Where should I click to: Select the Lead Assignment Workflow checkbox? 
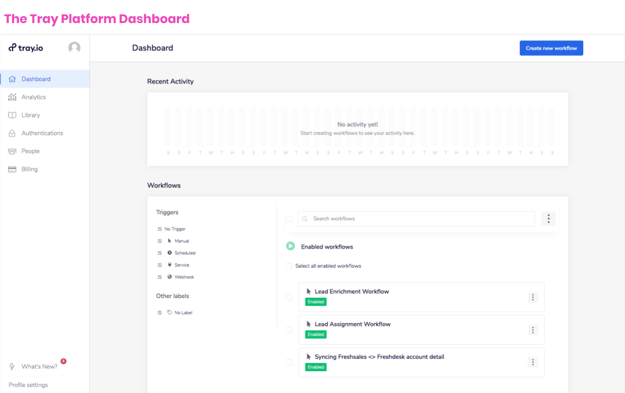(289, 330)
